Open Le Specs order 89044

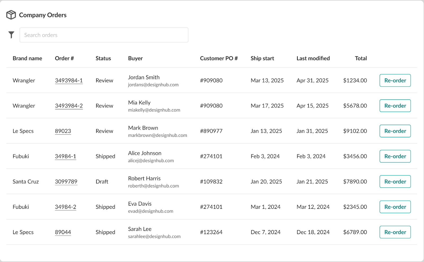pos(63,232)
